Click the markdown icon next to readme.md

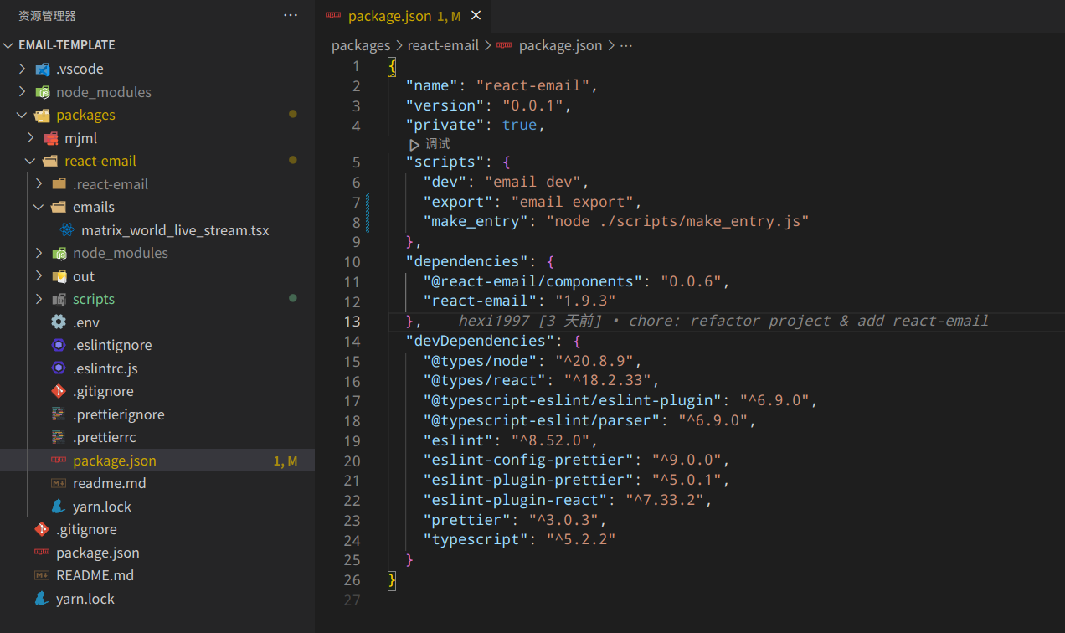click(59, 483)
